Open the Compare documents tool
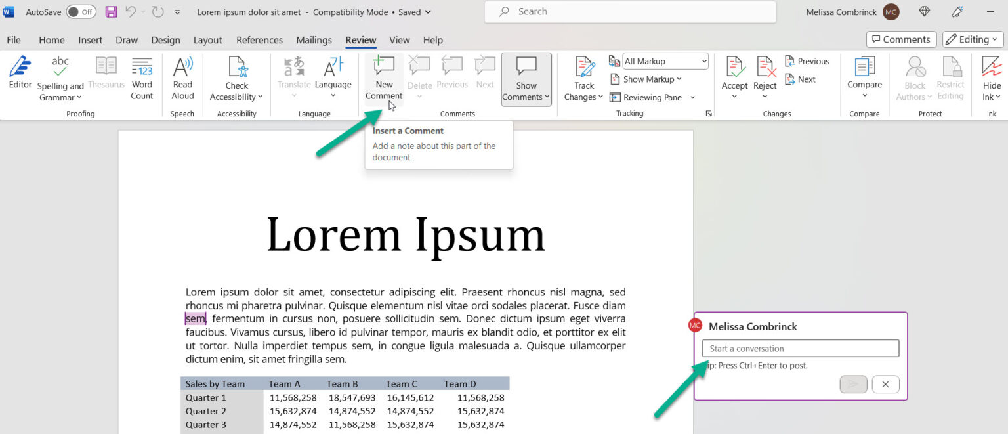Screen dimensions: 1008x434 [864, 72]
